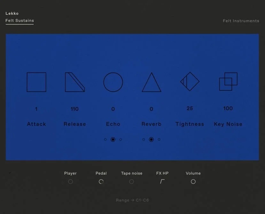Click the Player label

[x=70, y=173]
